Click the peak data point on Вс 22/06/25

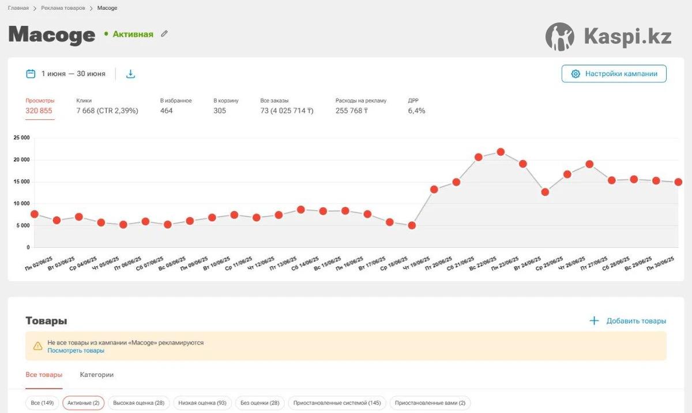pyautogui.click(x=501, y=152)
